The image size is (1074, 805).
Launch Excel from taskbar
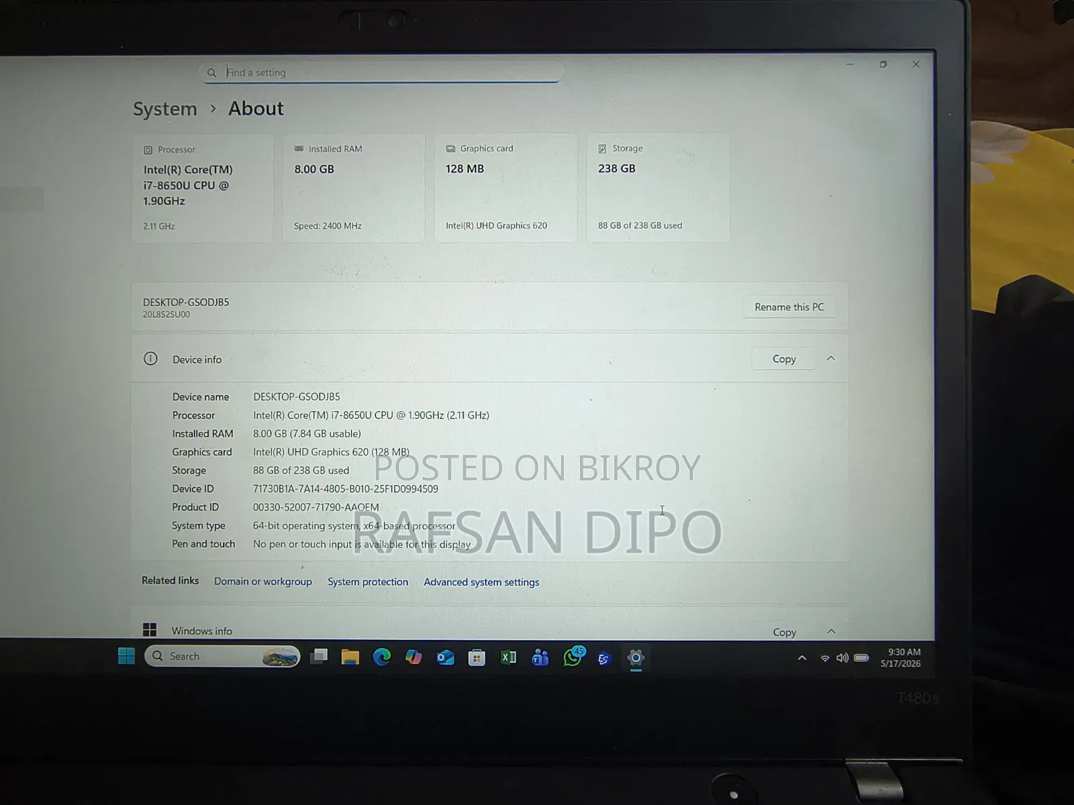(x=509, y=657)
